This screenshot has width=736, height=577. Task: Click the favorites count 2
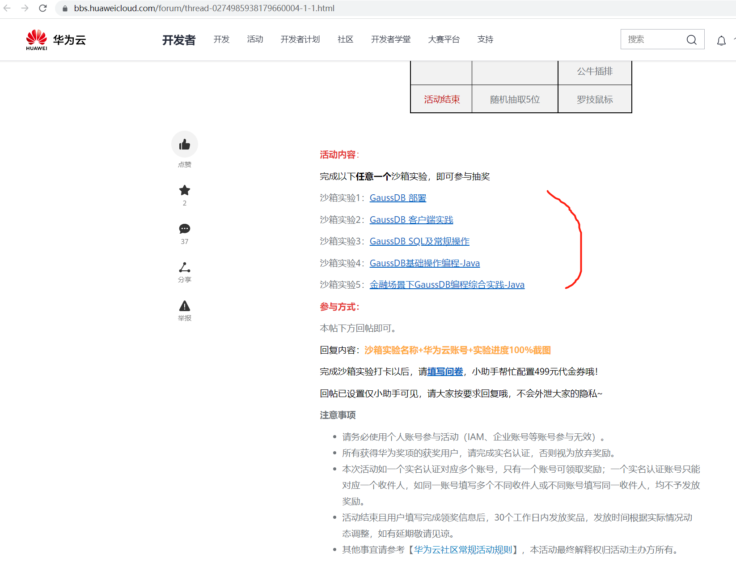point(185,203)
